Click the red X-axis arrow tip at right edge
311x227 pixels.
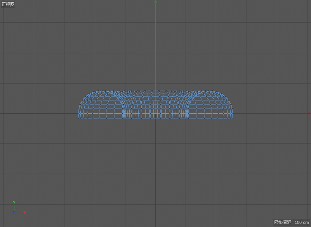(309, 114)
